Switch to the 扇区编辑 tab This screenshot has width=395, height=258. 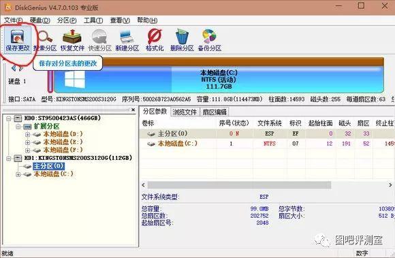(x=215, y=112)
